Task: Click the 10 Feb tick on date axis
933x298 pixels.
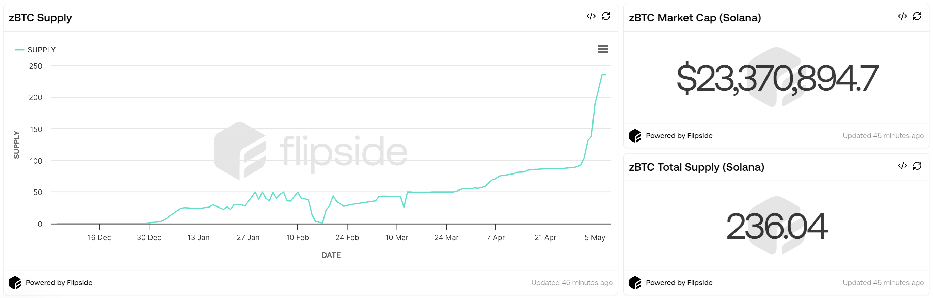Action: click(x=297, y=237)
